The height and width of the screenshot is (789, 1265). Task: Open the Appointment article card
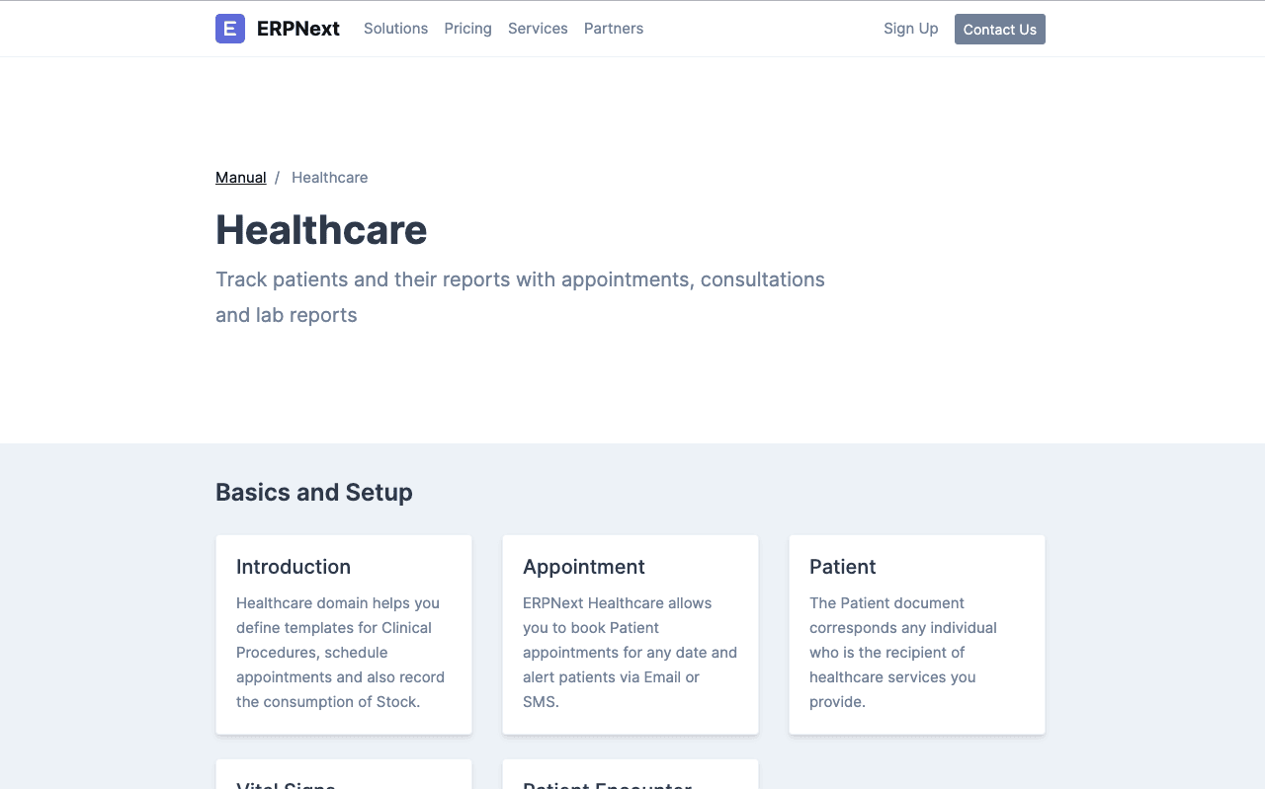pos(630,634)
